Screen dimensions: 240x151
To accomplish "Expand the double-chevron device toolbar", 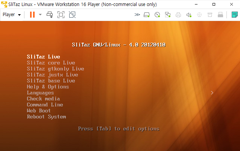I will point(137,15).
